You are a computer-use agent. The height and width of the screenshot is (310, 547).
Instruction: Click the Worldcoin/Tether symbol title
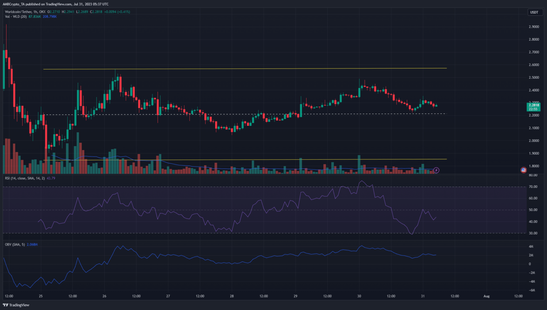coord(18,12)
